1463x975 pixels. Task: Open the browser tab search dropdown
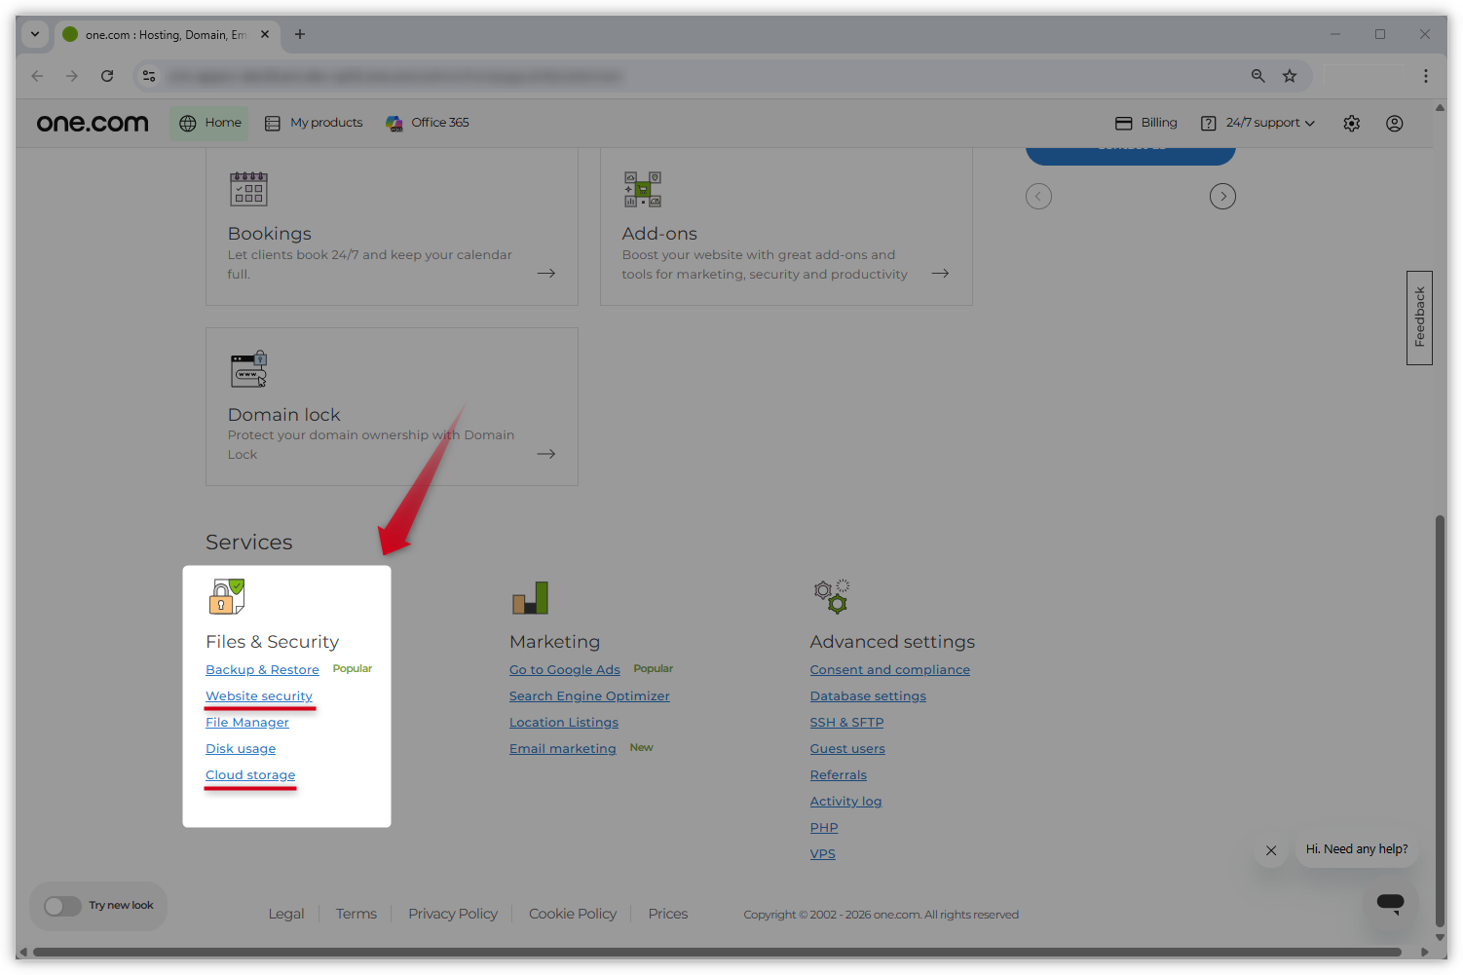click(35, 34)
